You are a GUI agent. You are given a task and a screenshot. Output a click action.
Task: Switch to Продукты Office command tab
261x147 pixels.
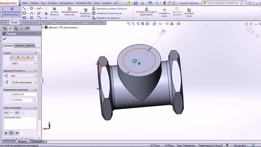pos(96,22)
